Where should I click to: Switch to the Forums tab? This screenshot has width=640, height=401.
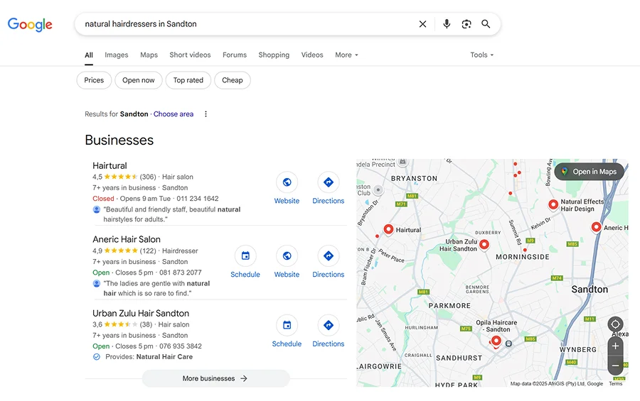pos(235,55)
